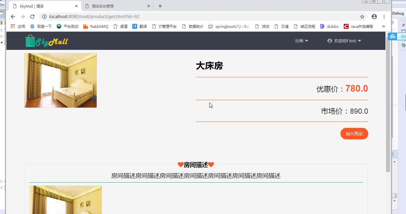Expand the 欢迎您! test user dropdown
This screenshot has width=406, height=214.
[344, 41]
